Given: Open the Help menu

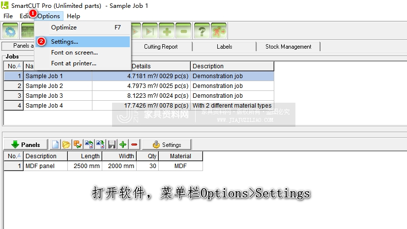Looking at the screenshot, I should (73, 16).
